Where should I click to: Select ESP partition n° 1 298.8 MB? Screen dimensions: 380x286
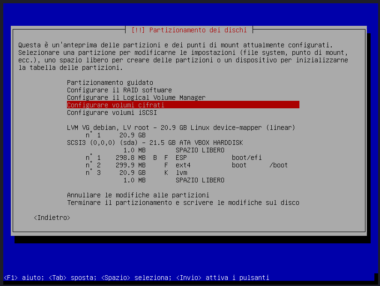[x=173, y=158]
